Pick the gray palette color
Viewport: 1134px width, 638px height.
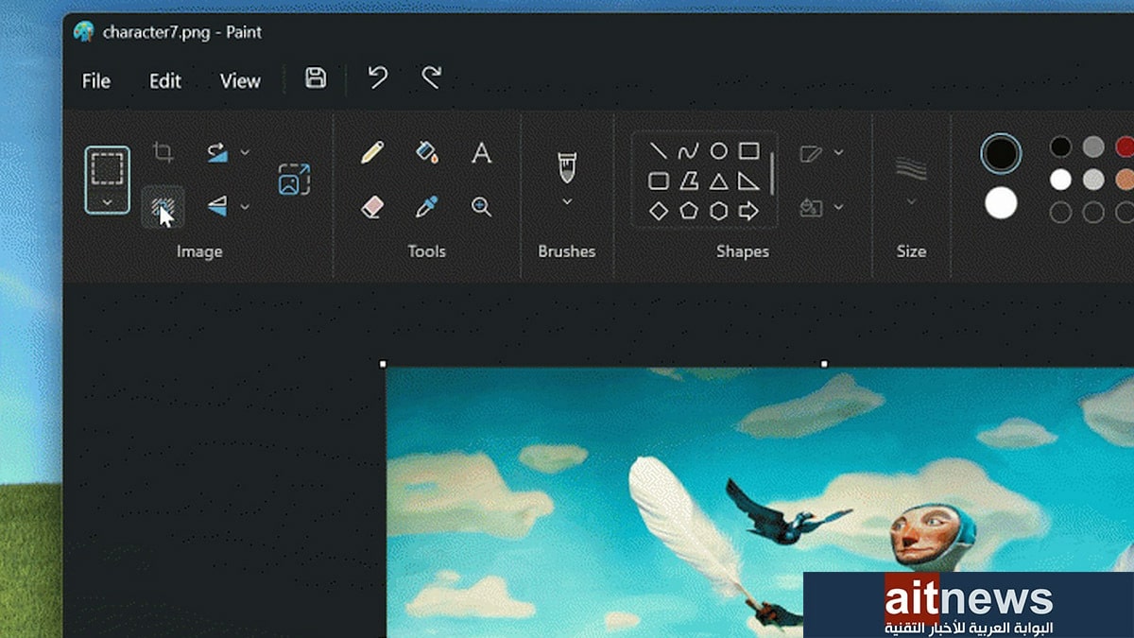tap(1093, 147)
